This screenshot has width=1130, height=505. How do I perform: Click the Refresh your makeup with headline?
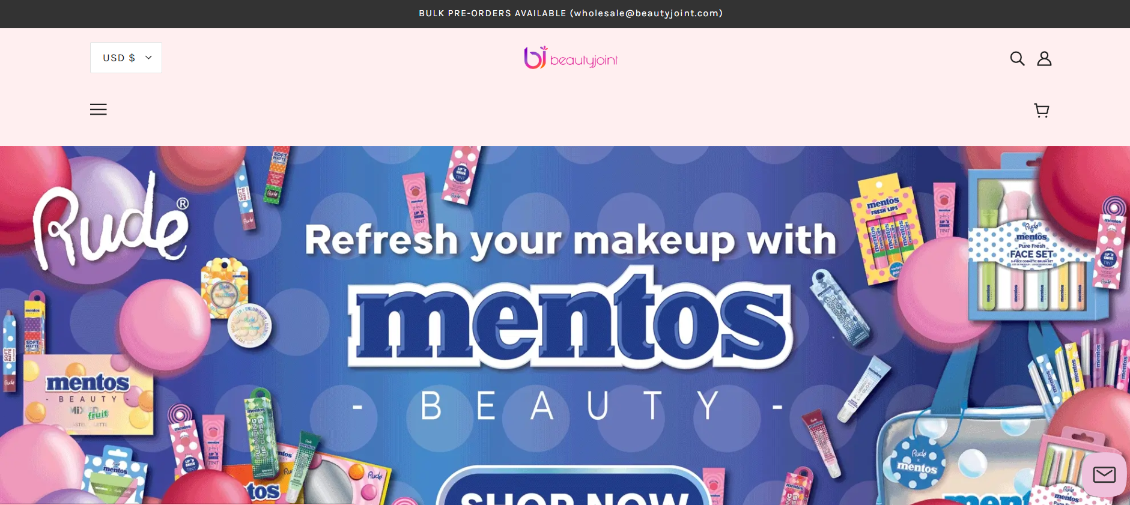pyautogui.click(x=571, y=240)
